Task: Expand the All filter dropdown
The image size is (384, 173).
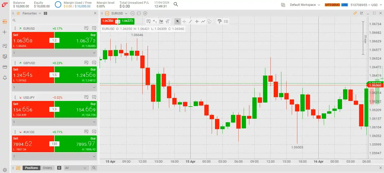Action: (x=76, y=168)
